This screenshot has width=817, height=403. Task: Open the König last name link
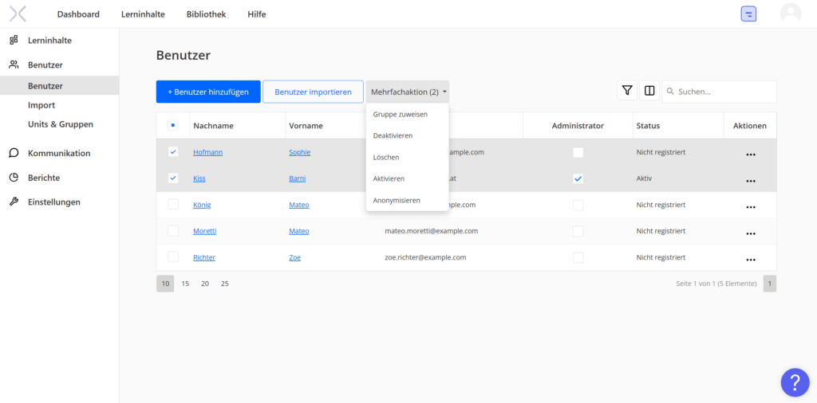202,205
